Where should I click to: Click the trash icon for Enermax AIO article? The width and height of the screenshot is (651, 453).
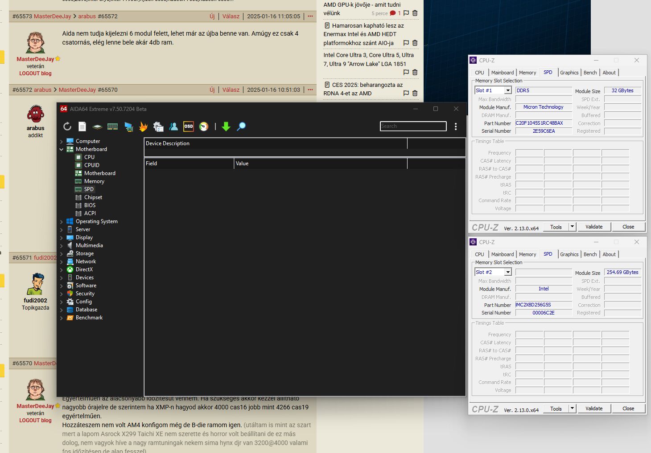[x=415, y=43]
